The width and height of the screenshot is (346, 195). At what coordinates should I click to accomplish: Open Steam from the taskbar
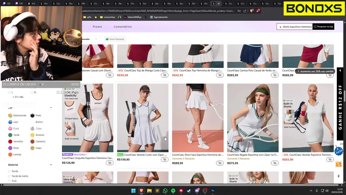pyautogui.click(x=189, y=191)
